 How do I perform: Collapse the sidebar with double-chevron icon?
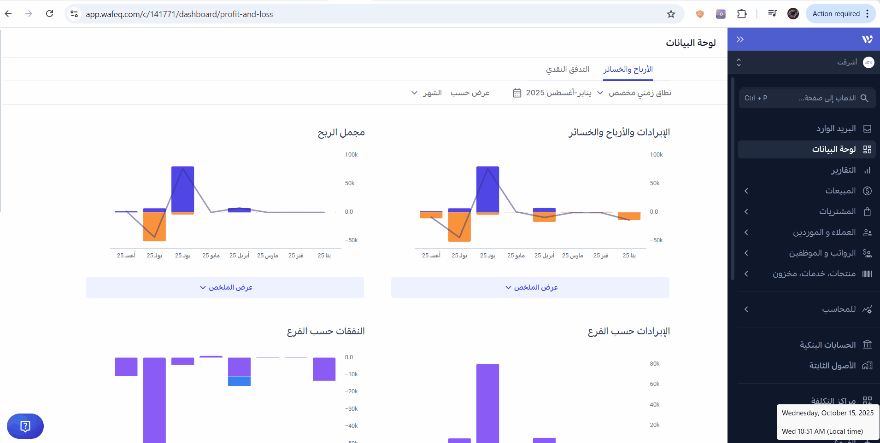740,40
